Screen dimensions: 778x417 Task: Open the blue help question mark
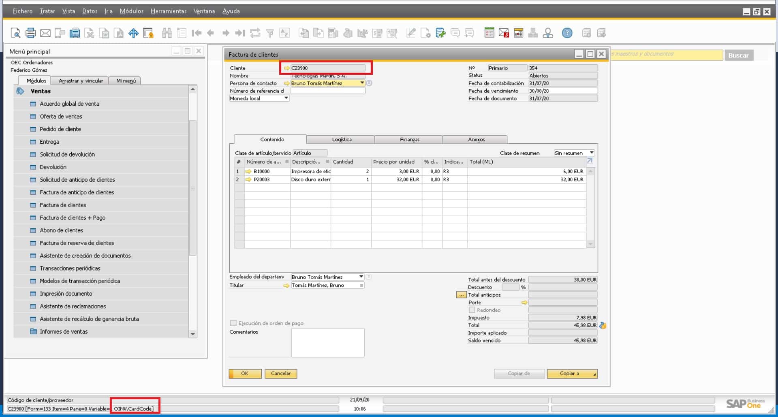click(x=567, y=33)
